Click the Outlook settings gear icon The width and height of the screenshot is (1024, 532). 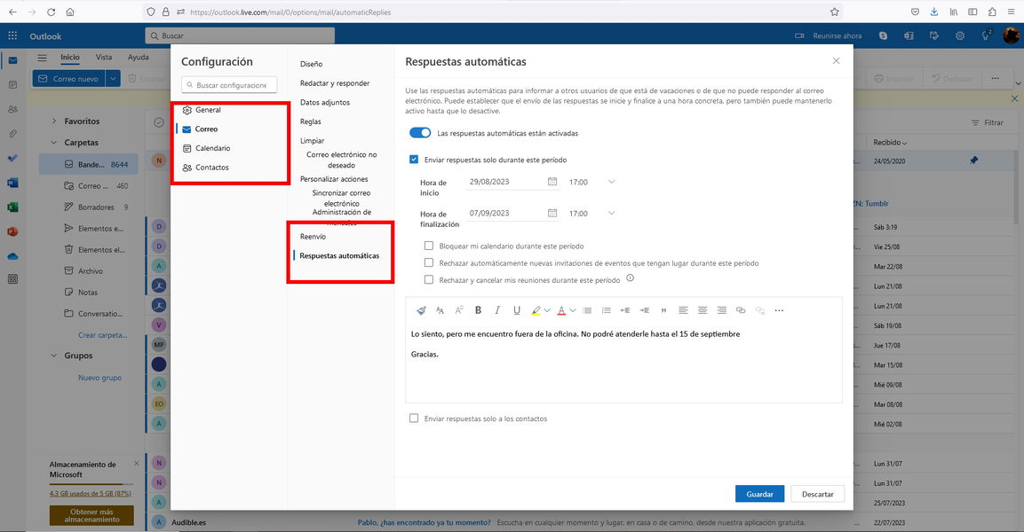[960, 35]
